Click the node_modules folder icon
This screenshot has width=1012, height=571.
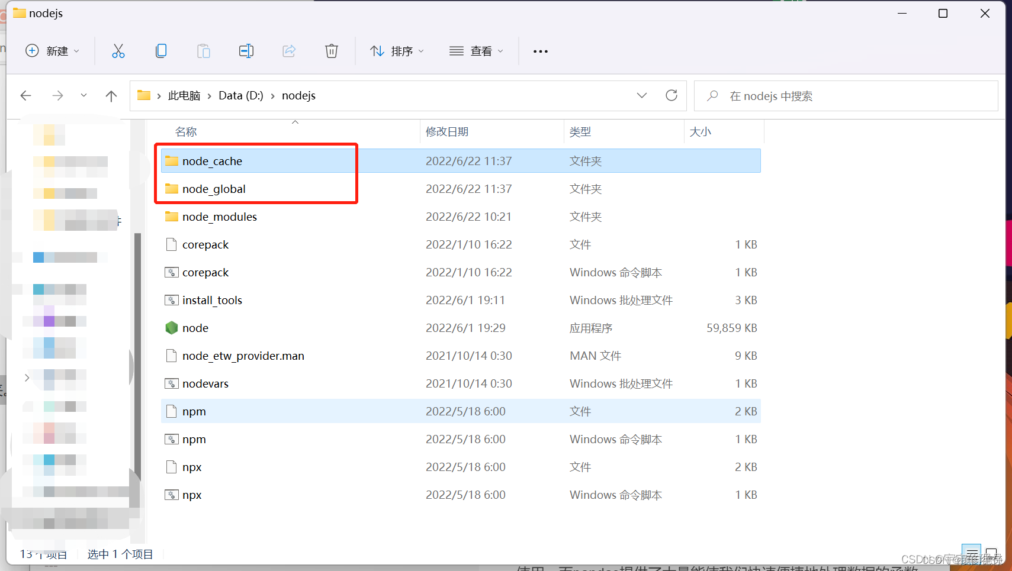coord(172,217)
